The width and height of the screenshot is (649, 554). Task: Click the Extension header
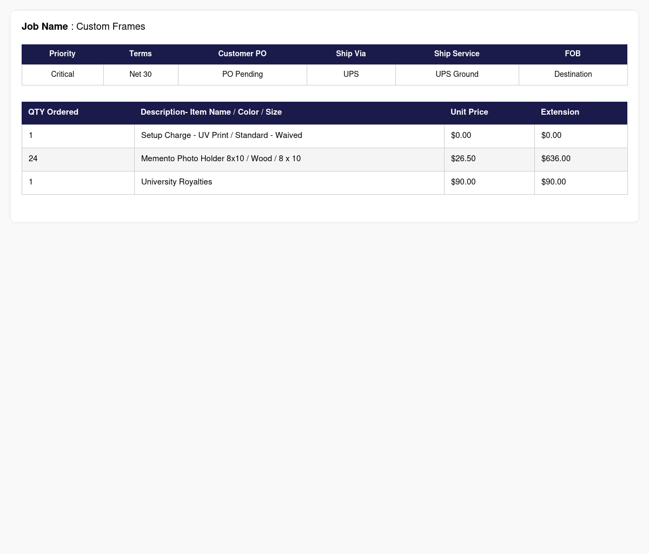[x=581, y=113]
